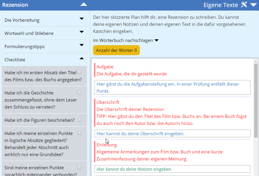Tick the checkbox for Geschichte zusammengefasst
Image resolution: width=259 pixels, height=176 pixels.
pyautogui.click(x=80, y=93)
